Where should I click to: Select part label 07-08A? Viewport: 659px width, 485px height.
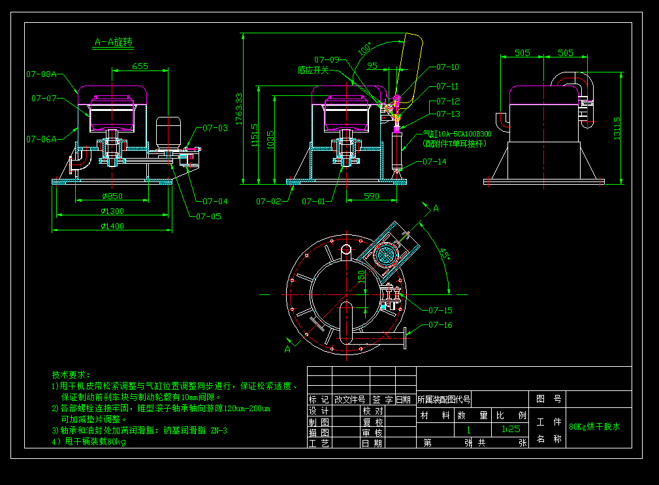[x=41, y=74]
